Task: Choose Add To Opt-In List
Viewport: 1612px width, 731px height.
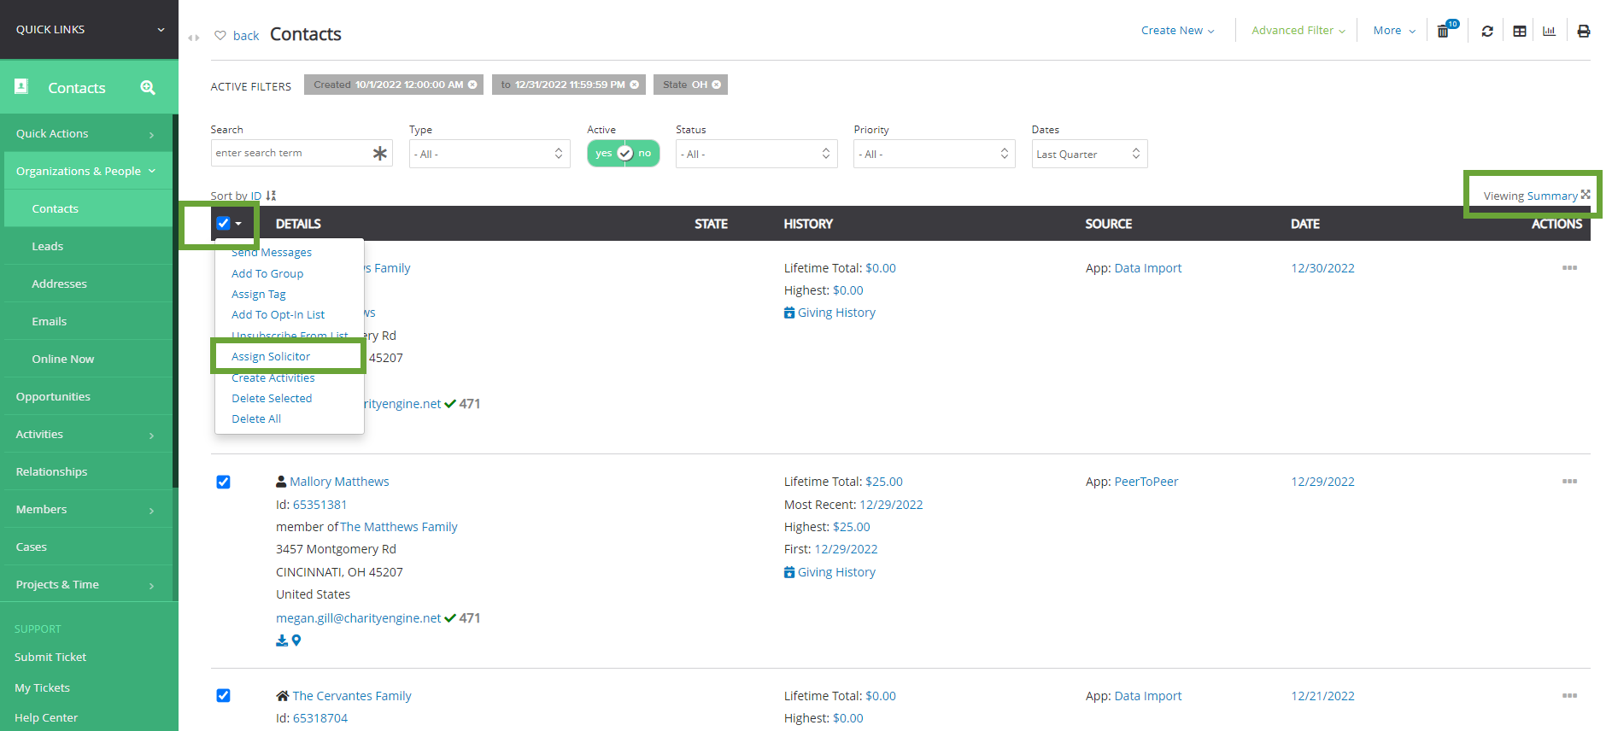Action: tap(278, 314)
